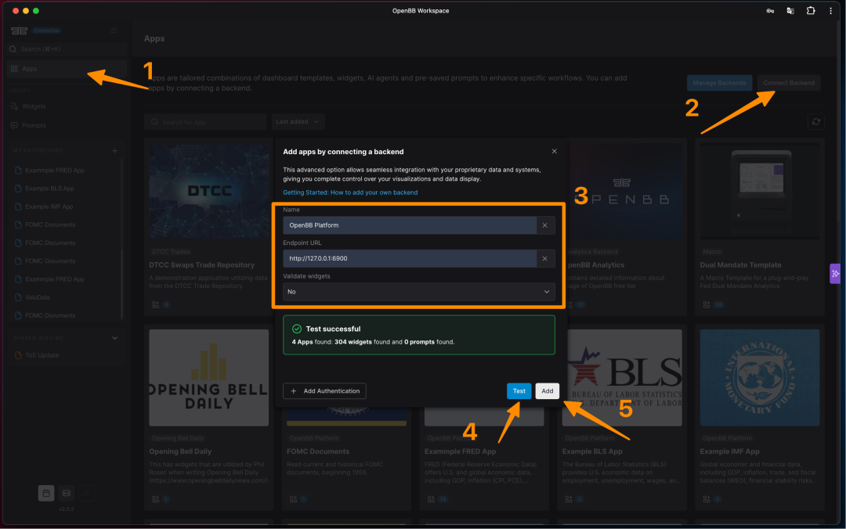Collapse sidebar with hamburger icon

114,31
